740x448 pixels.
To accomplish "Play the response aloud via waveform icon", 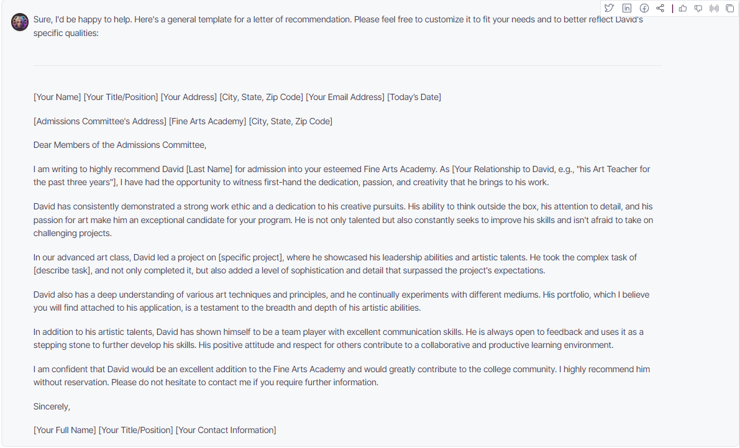I will (714, 8).
